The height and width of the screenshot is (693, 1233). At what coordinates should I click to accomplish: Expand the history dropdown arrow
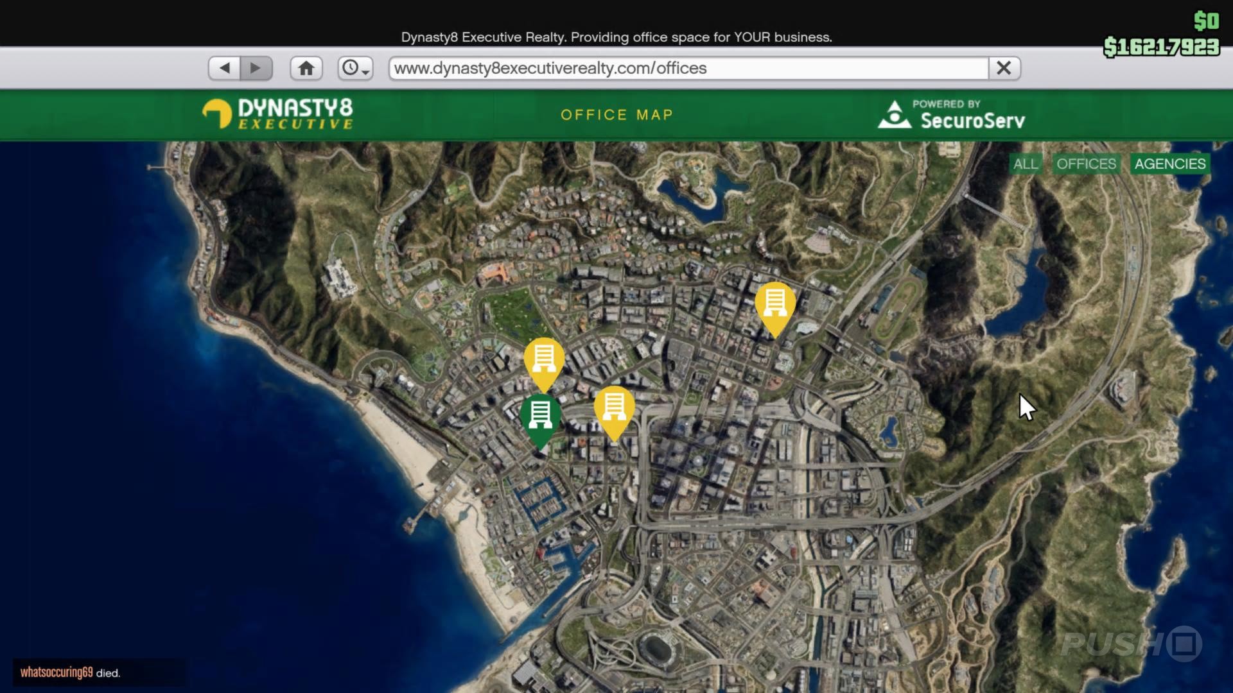pos(365,72)
